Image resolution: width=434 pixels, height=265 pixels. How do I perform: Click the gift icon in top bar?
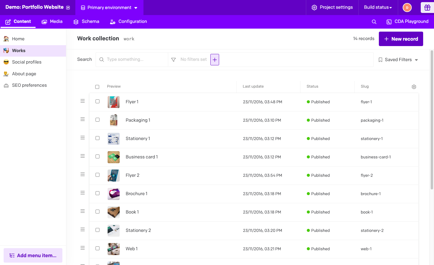[427, 8]
